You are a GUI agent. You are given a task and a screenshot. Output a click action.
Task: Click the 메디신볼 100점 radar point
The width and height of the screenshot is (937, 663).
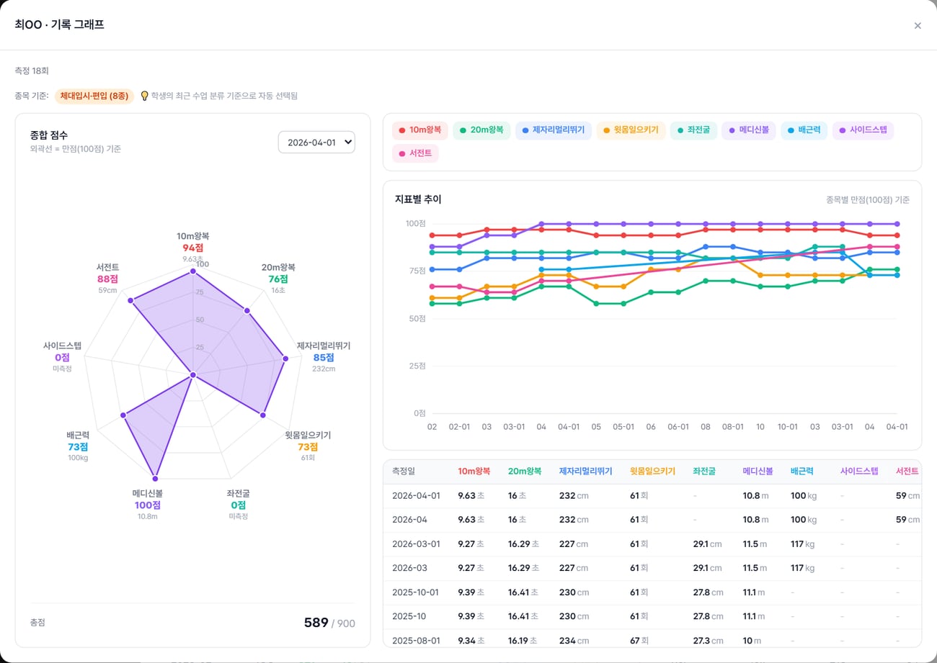(x=156, y=477)
